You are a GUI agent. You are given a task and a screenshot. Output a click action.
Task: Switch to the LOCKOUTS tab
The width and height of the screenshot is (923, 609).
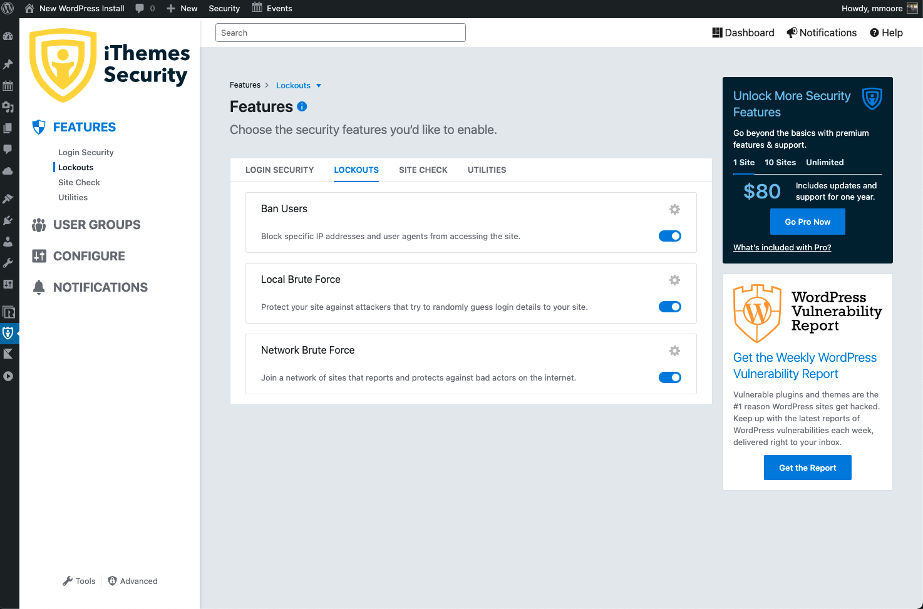(x=356, y=170)
